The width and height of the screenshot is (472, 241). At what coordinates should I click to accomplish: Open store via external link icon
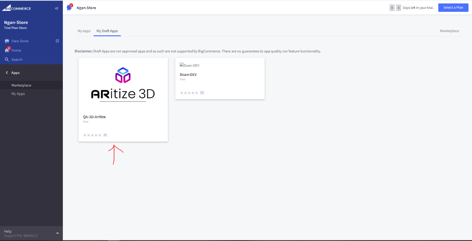[x=57, y=41]
